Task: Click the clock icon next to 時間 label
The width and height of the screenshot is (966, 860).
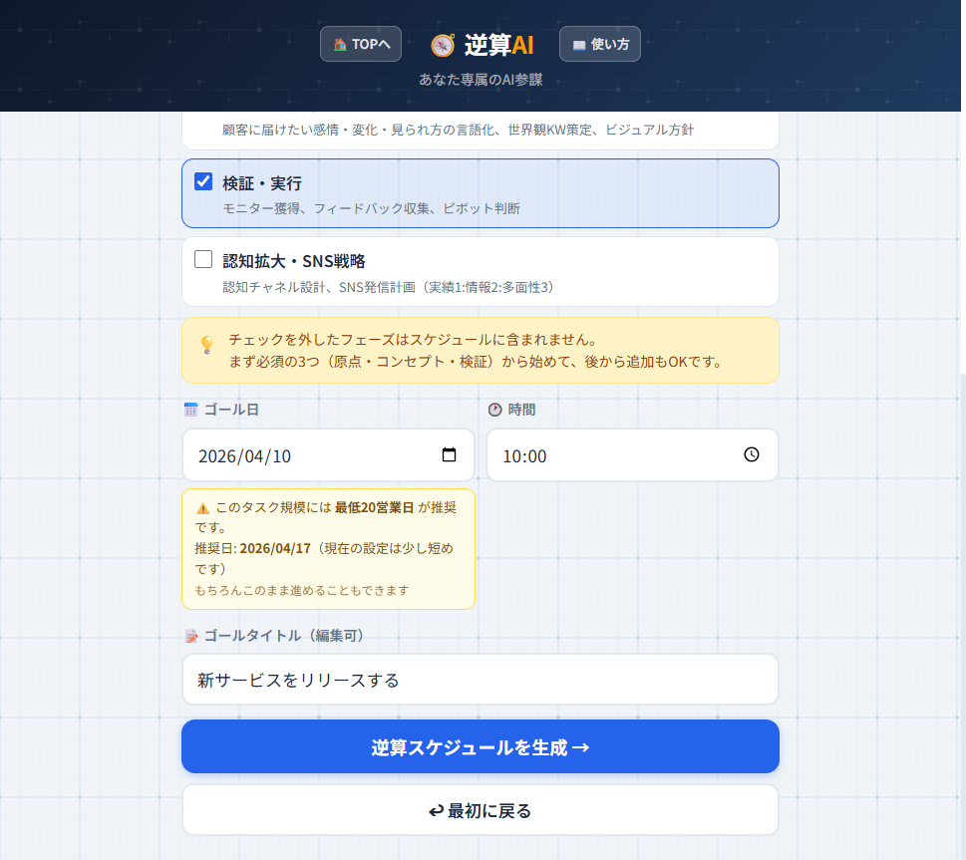Action: 494,410
